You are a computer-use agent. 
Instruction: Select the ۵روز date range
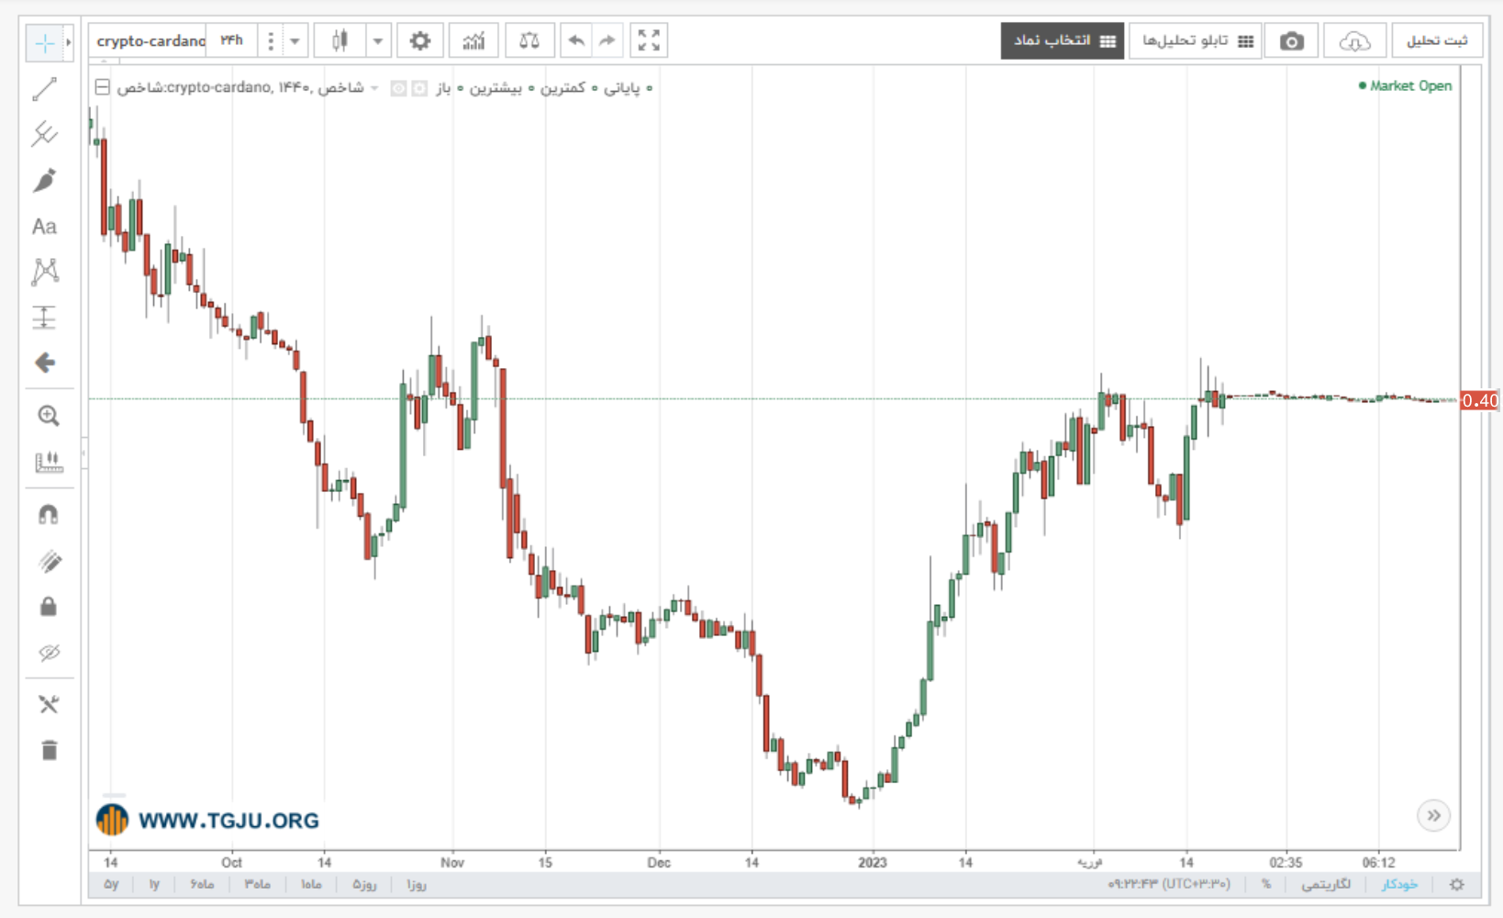pyautogui.click(x=364, y=884)
